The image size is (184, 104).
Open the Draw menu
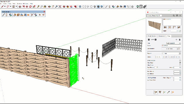pyautogui.click(x=10, y=4)
